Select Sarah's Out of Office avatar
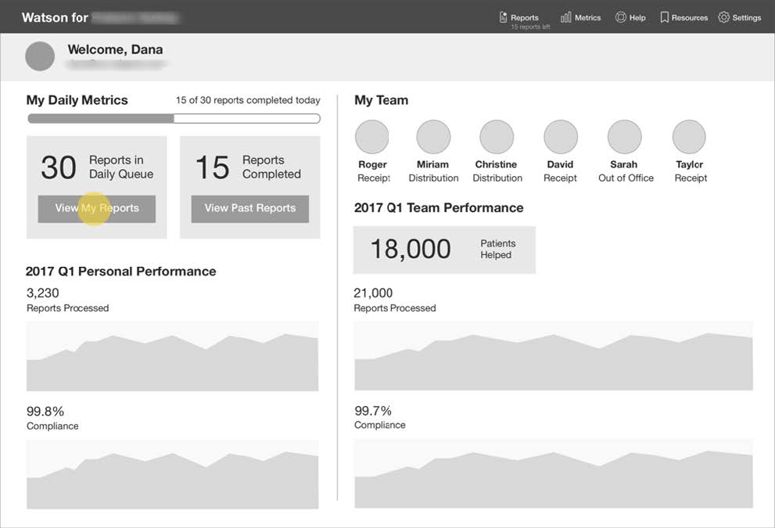775x528 pixels. click(x=624, y=137)
